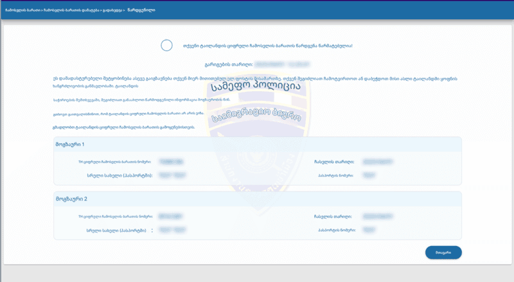The width and height of the screenshot is (514, 282).
Task: Open breadcrumb 'ჩამოსვლის ბარათის დამატება'
Action: pyautogui.click(x=71, y=10)
